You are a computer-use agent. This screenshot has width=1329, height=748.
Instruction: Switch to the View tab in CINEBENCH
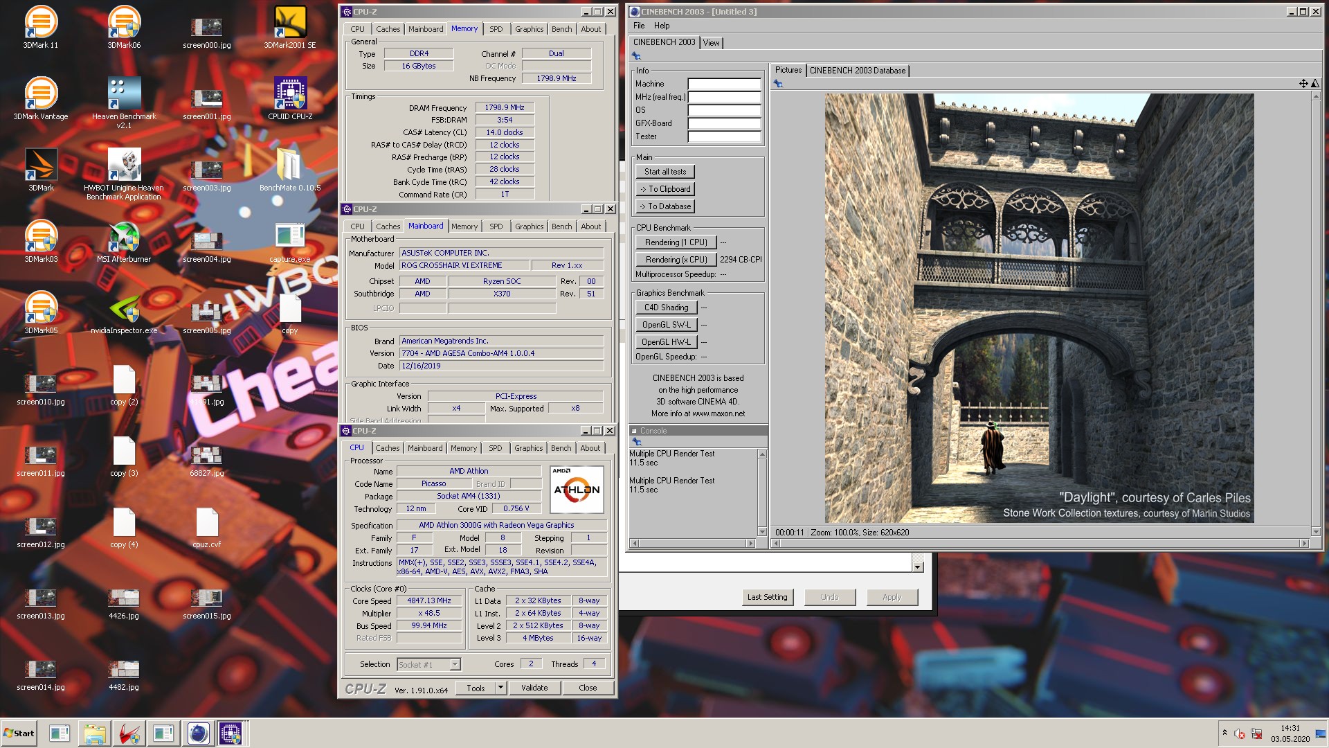[x=711, y=43]
